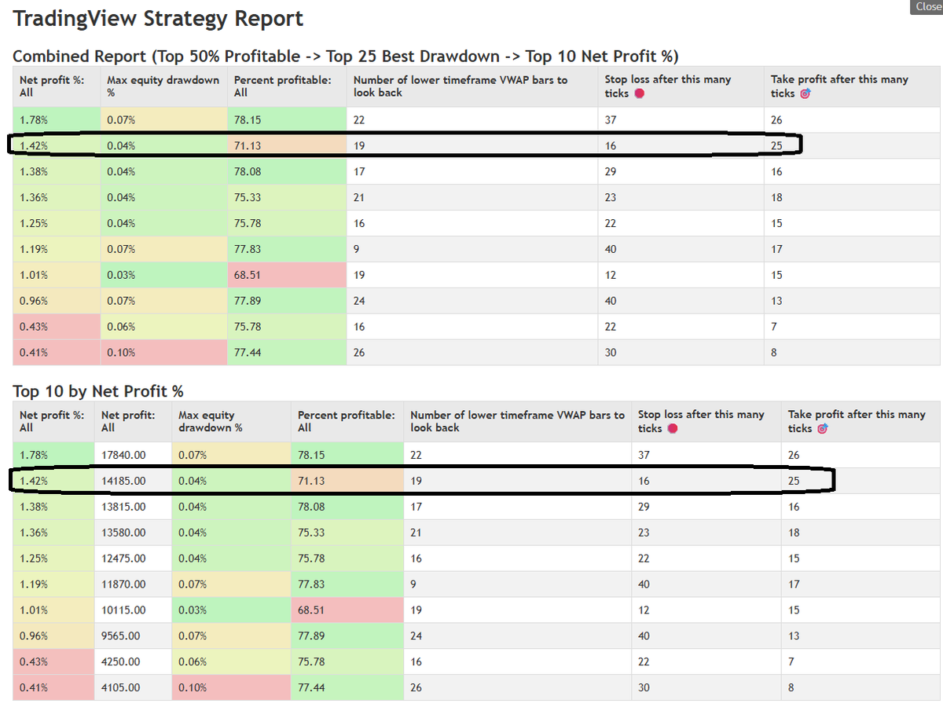The height and width of the screenshot is (707, 943).
Task: Click take profit value 13 in Top 10 table
Action: point(861,636)
